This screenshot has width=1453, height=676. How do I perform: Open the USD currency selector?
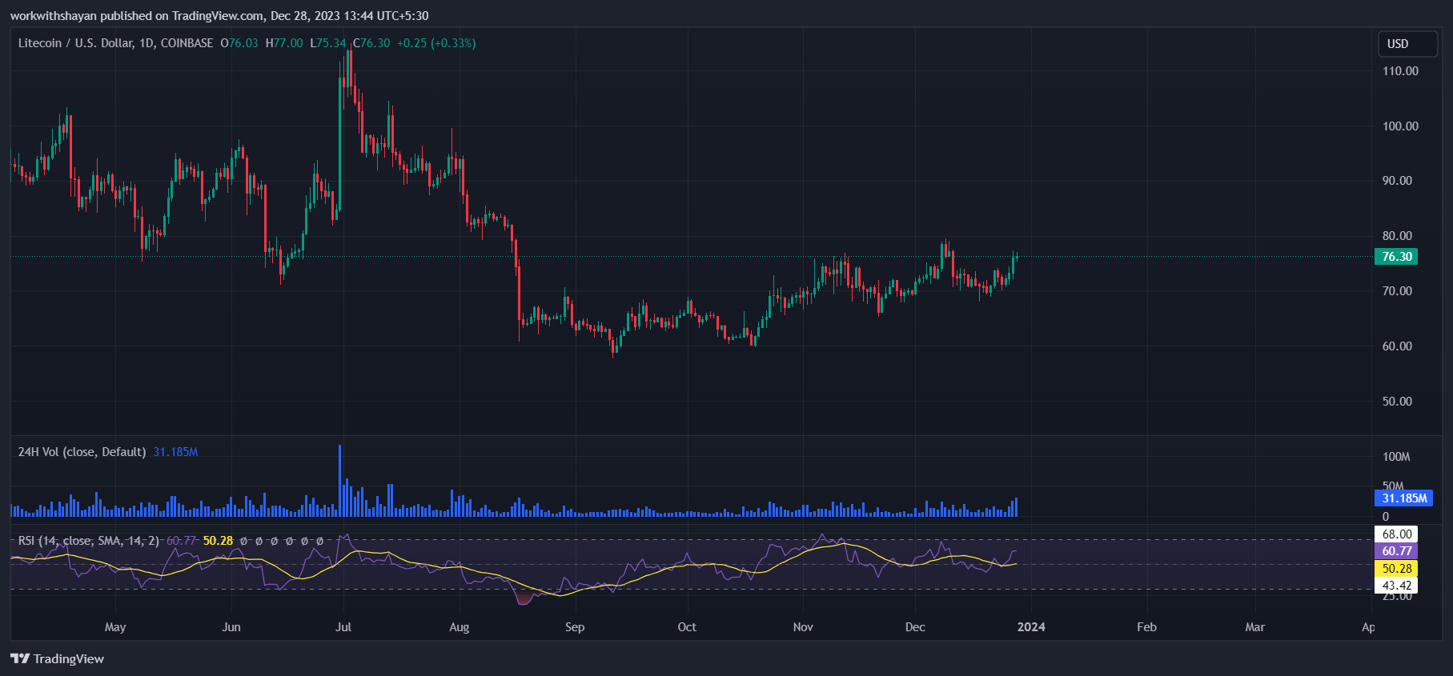pyautogui.click(x=1407, y=44)
